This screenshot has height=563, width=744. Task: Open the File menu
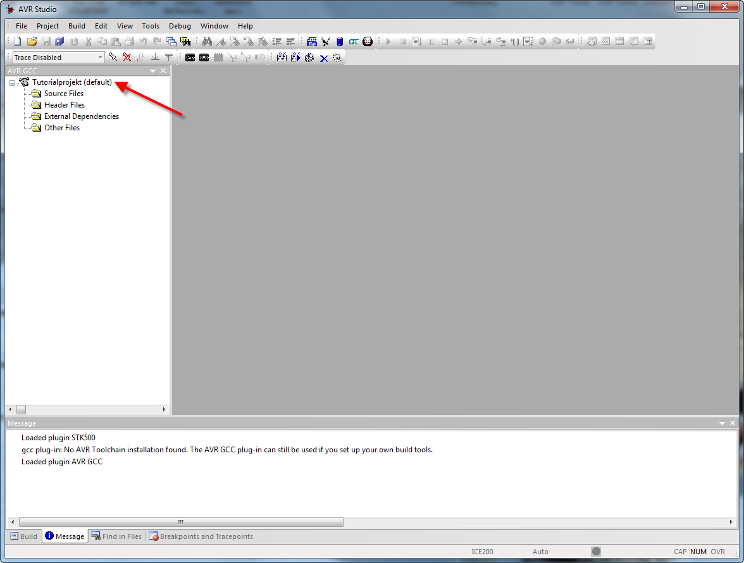coord(22,26)
